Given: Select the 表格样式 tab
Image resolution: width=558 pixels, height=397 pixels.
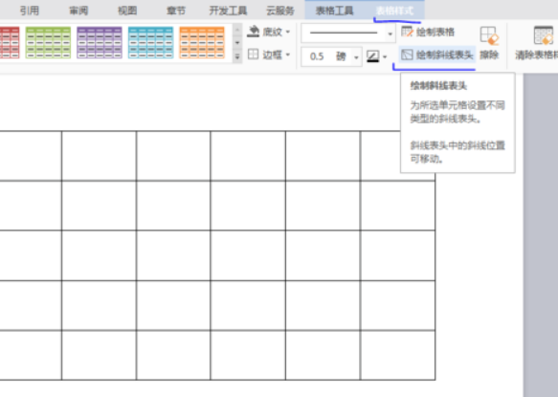Looking at the screenshot, I should (394, 11).
